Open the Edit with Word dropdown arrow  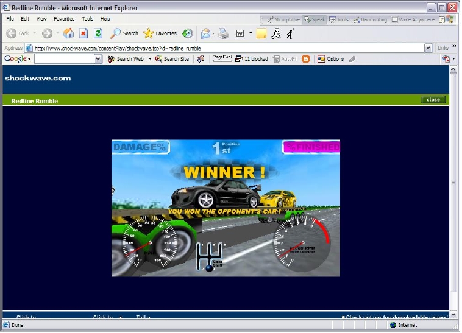(251, 33)
